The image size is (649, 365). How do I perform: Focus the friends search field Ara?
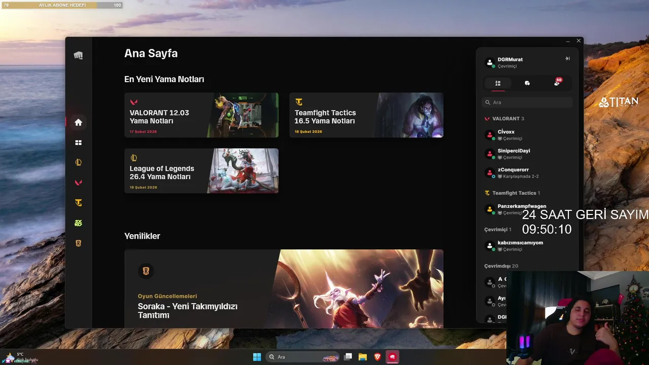click(527, 102)
